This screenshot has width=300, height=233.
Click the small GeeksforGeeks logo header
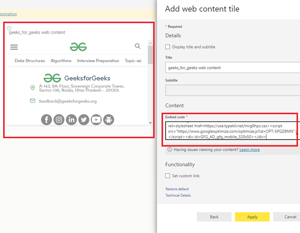[x=78, y=47]
